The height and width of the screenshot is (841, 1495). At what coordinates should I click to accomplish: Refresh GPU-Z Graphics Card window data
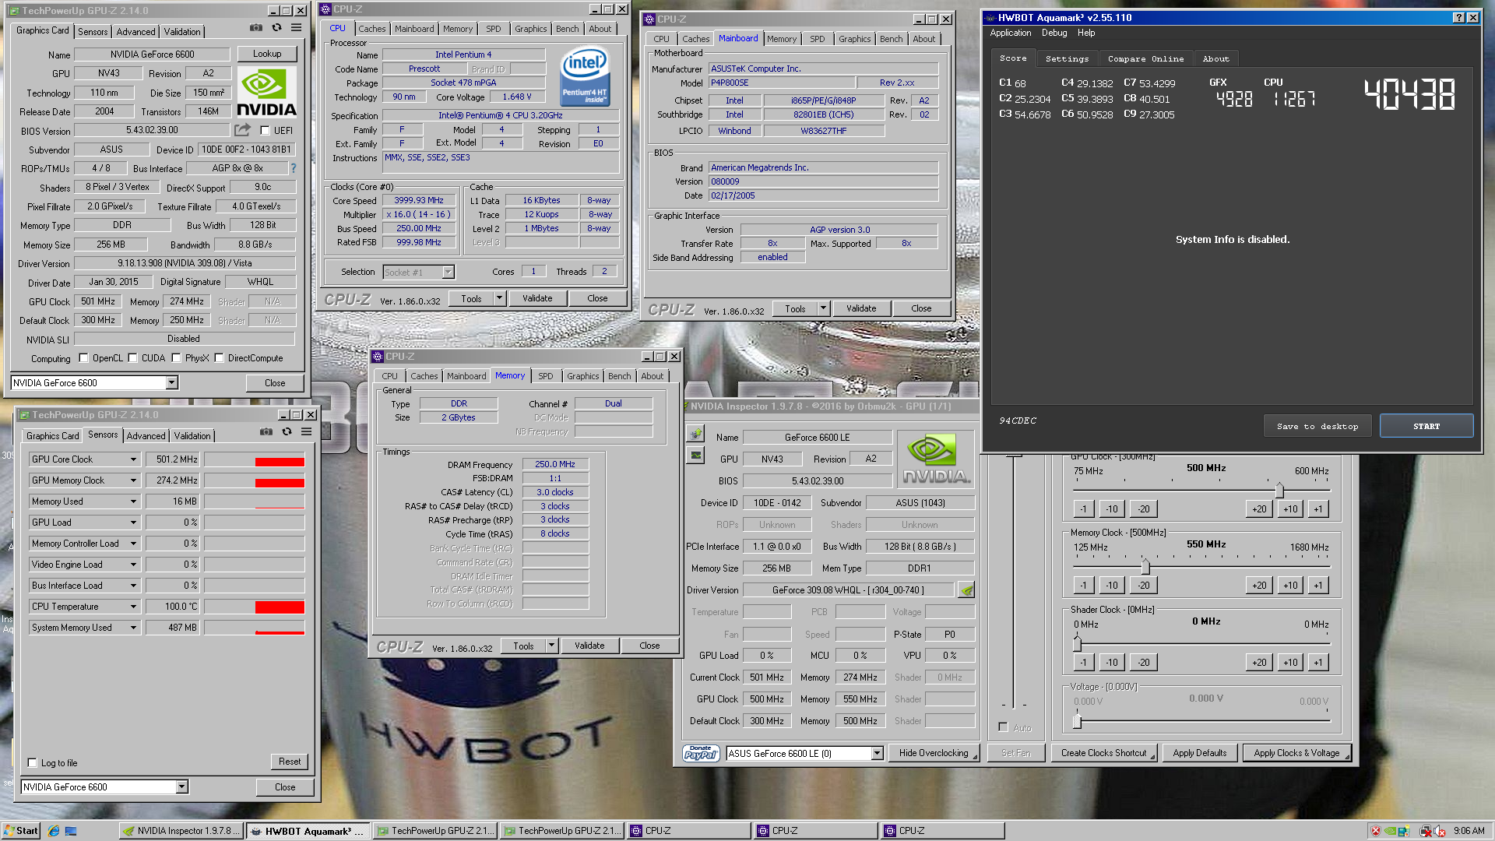tap(276, 28)
